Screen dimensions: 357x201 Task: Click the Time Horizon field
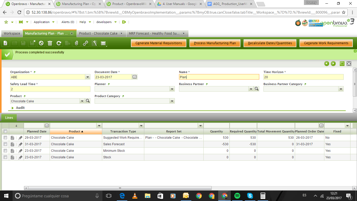coord(303,77)
